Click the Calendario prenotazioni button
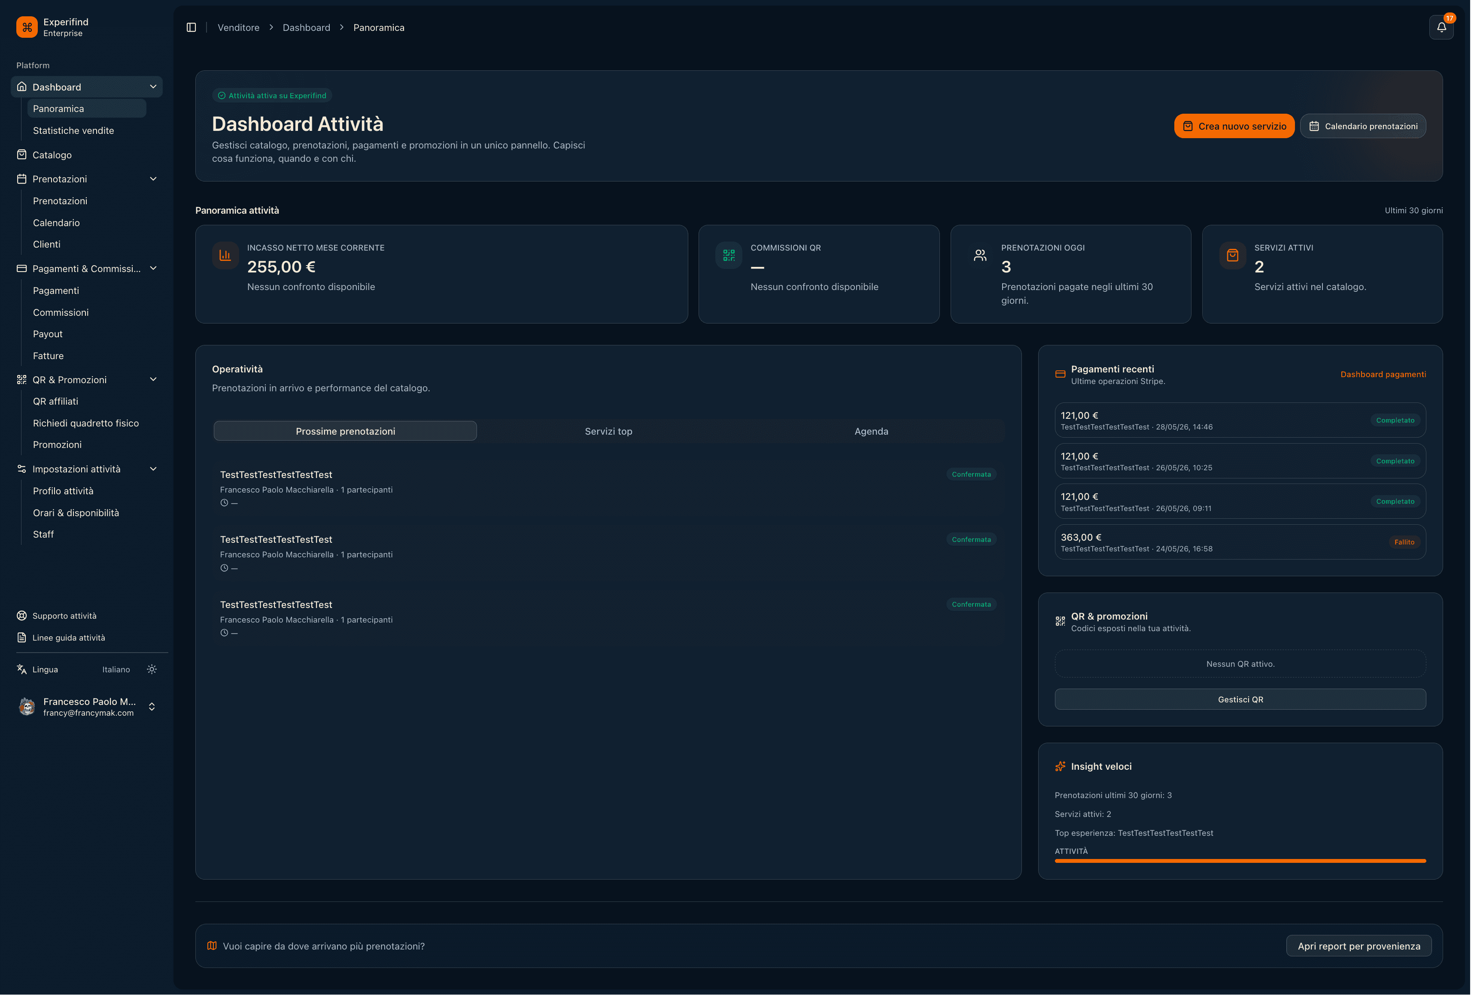The width and height of the screenshot is (1471, 995). click(1363, 126)
